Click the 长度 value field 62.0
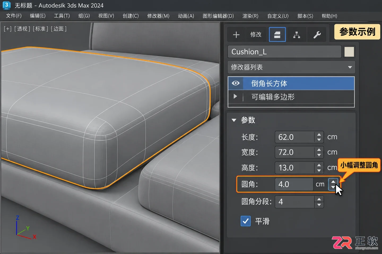Viewport: 382px width, 254px height. 294,137
